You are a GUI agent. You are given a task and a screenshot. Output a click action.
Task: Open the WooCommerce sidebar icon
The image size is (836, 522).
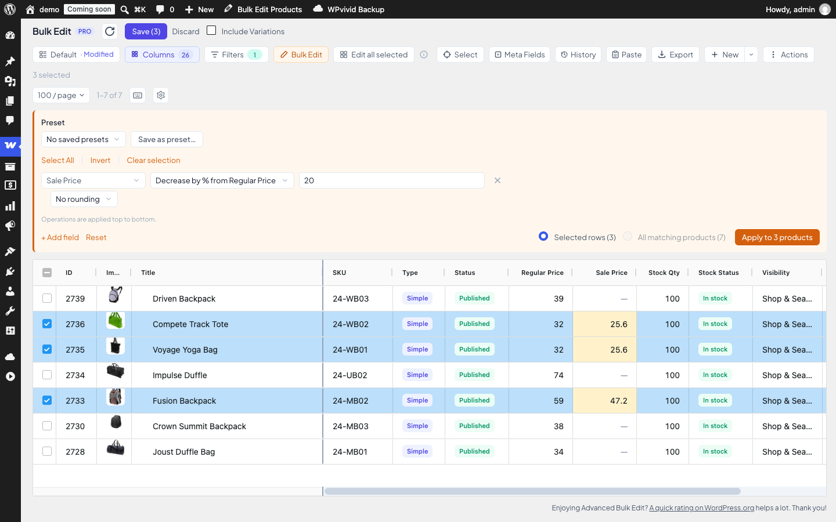point(10,146)
